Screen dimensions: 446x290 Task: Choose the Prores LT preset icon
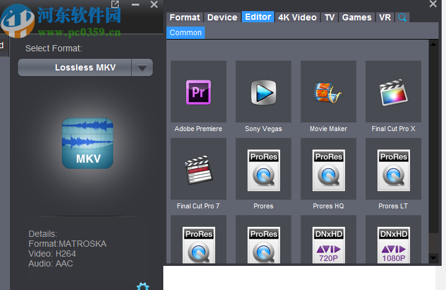click(393, 169)
